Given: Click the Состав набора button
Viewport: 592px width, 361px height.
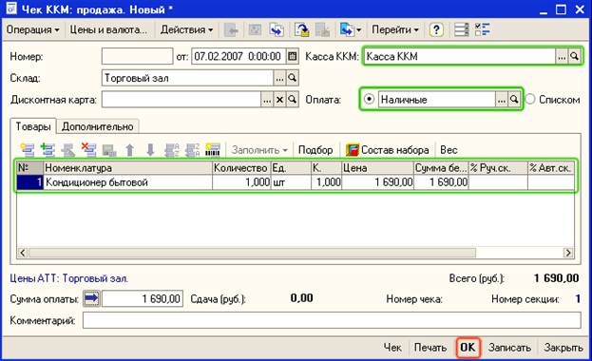Looking at the screenshot, I should [x=388, y=150].
